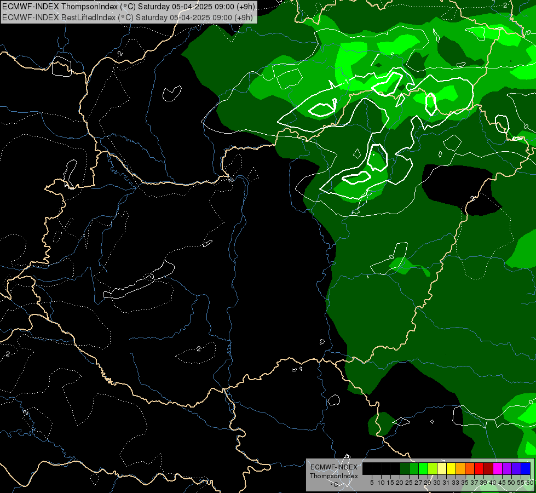Click the legend tick label "40"
The height and width of the screenshot is (493, 536).
click(x=493, y=483)
